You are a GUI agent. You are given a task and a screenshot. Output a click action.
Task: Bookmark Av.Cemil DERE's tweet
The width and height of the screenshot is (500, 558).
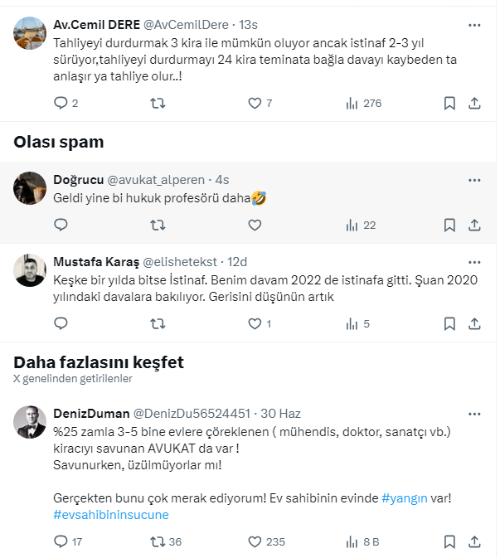point(449,104)
